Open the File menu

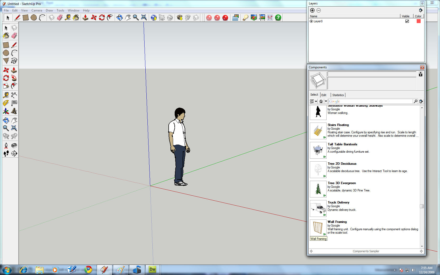click(6, 10)
